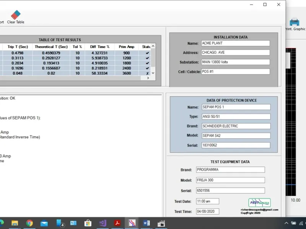Screen dimensions: 306x229
Task: Click the test equipment Serial field 6501556
Action: click(231, 190)
